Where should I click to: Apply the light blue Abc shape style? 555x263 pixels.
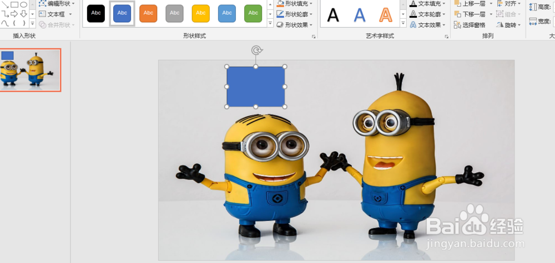click(x=227, y=13)
